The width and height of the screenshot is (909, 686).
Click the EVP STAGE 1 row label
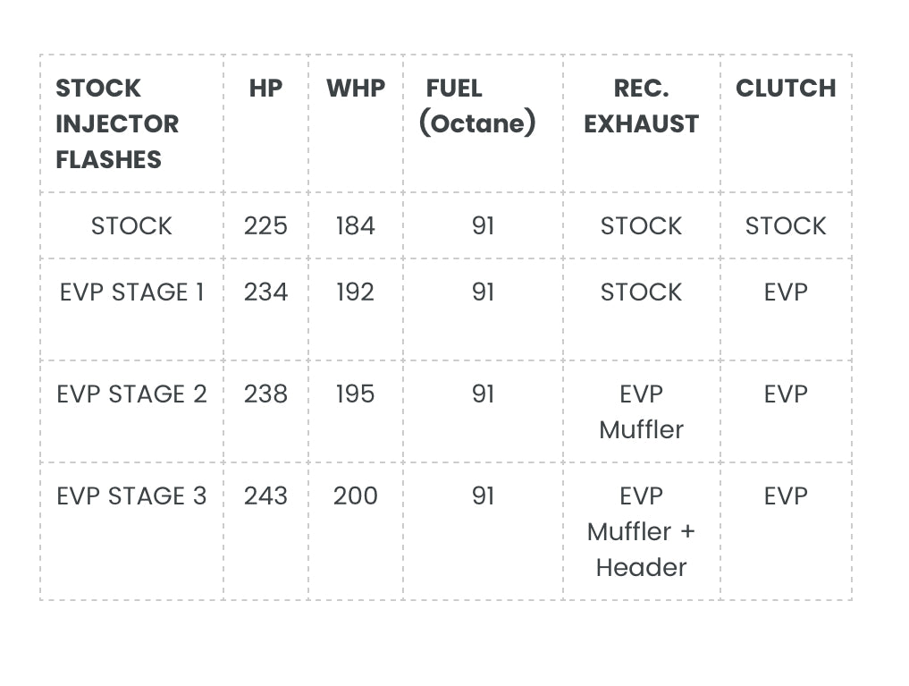point(131,292)
